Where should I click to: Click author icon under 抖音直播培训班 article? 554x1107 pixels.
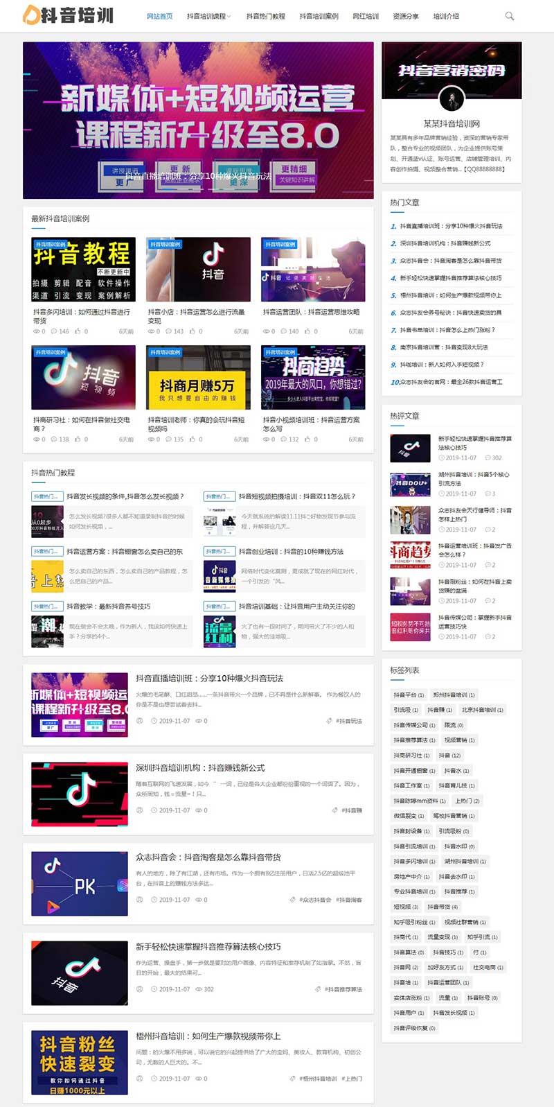139,721
